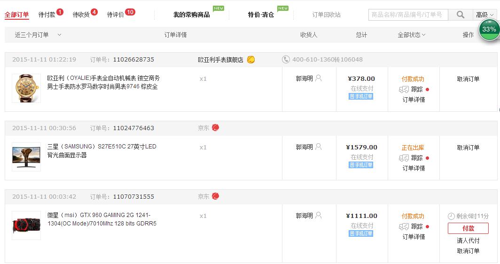This screenshot has height=264, width=500.
Task: Open the 三星 S27E510C monitor title link
Action: (102, 151)
